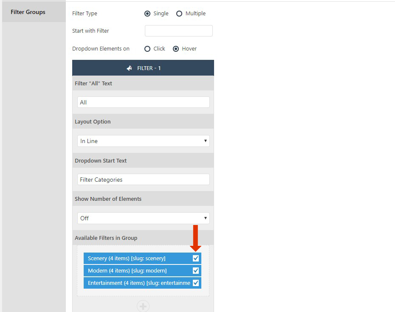Click the Filter Type label

[x=85, y=14]
